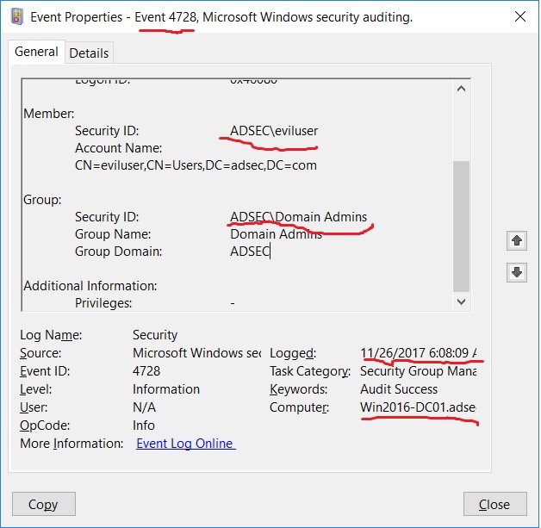
Task: Select the General tab
Action: click(x=36, y=52)
